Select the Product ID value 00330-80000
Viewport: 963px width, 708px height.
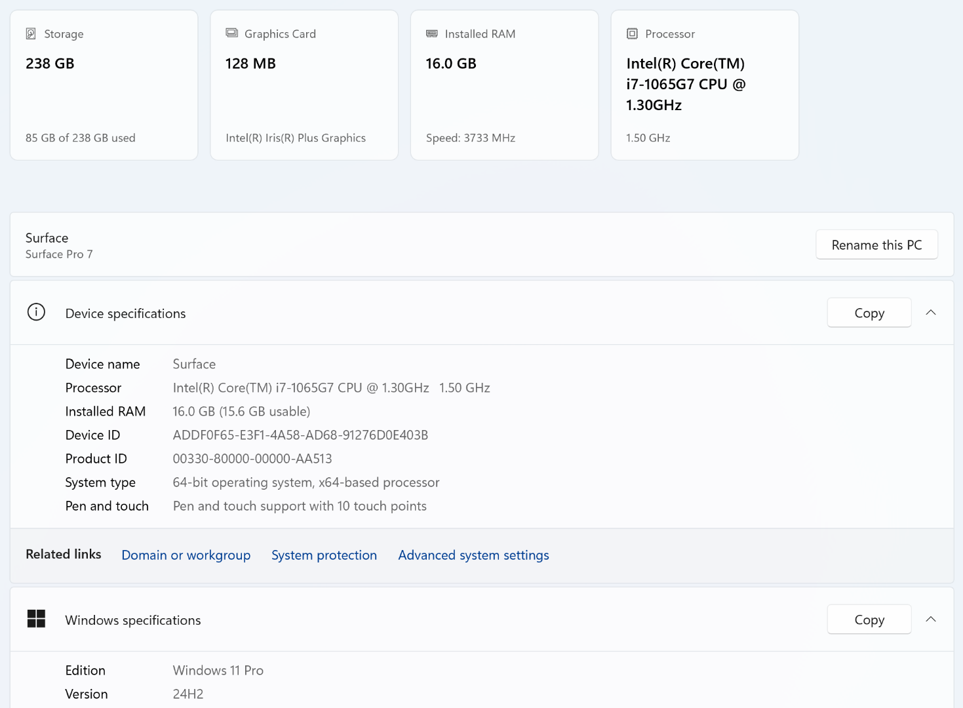pyautogui.click(x=252, y=459)
